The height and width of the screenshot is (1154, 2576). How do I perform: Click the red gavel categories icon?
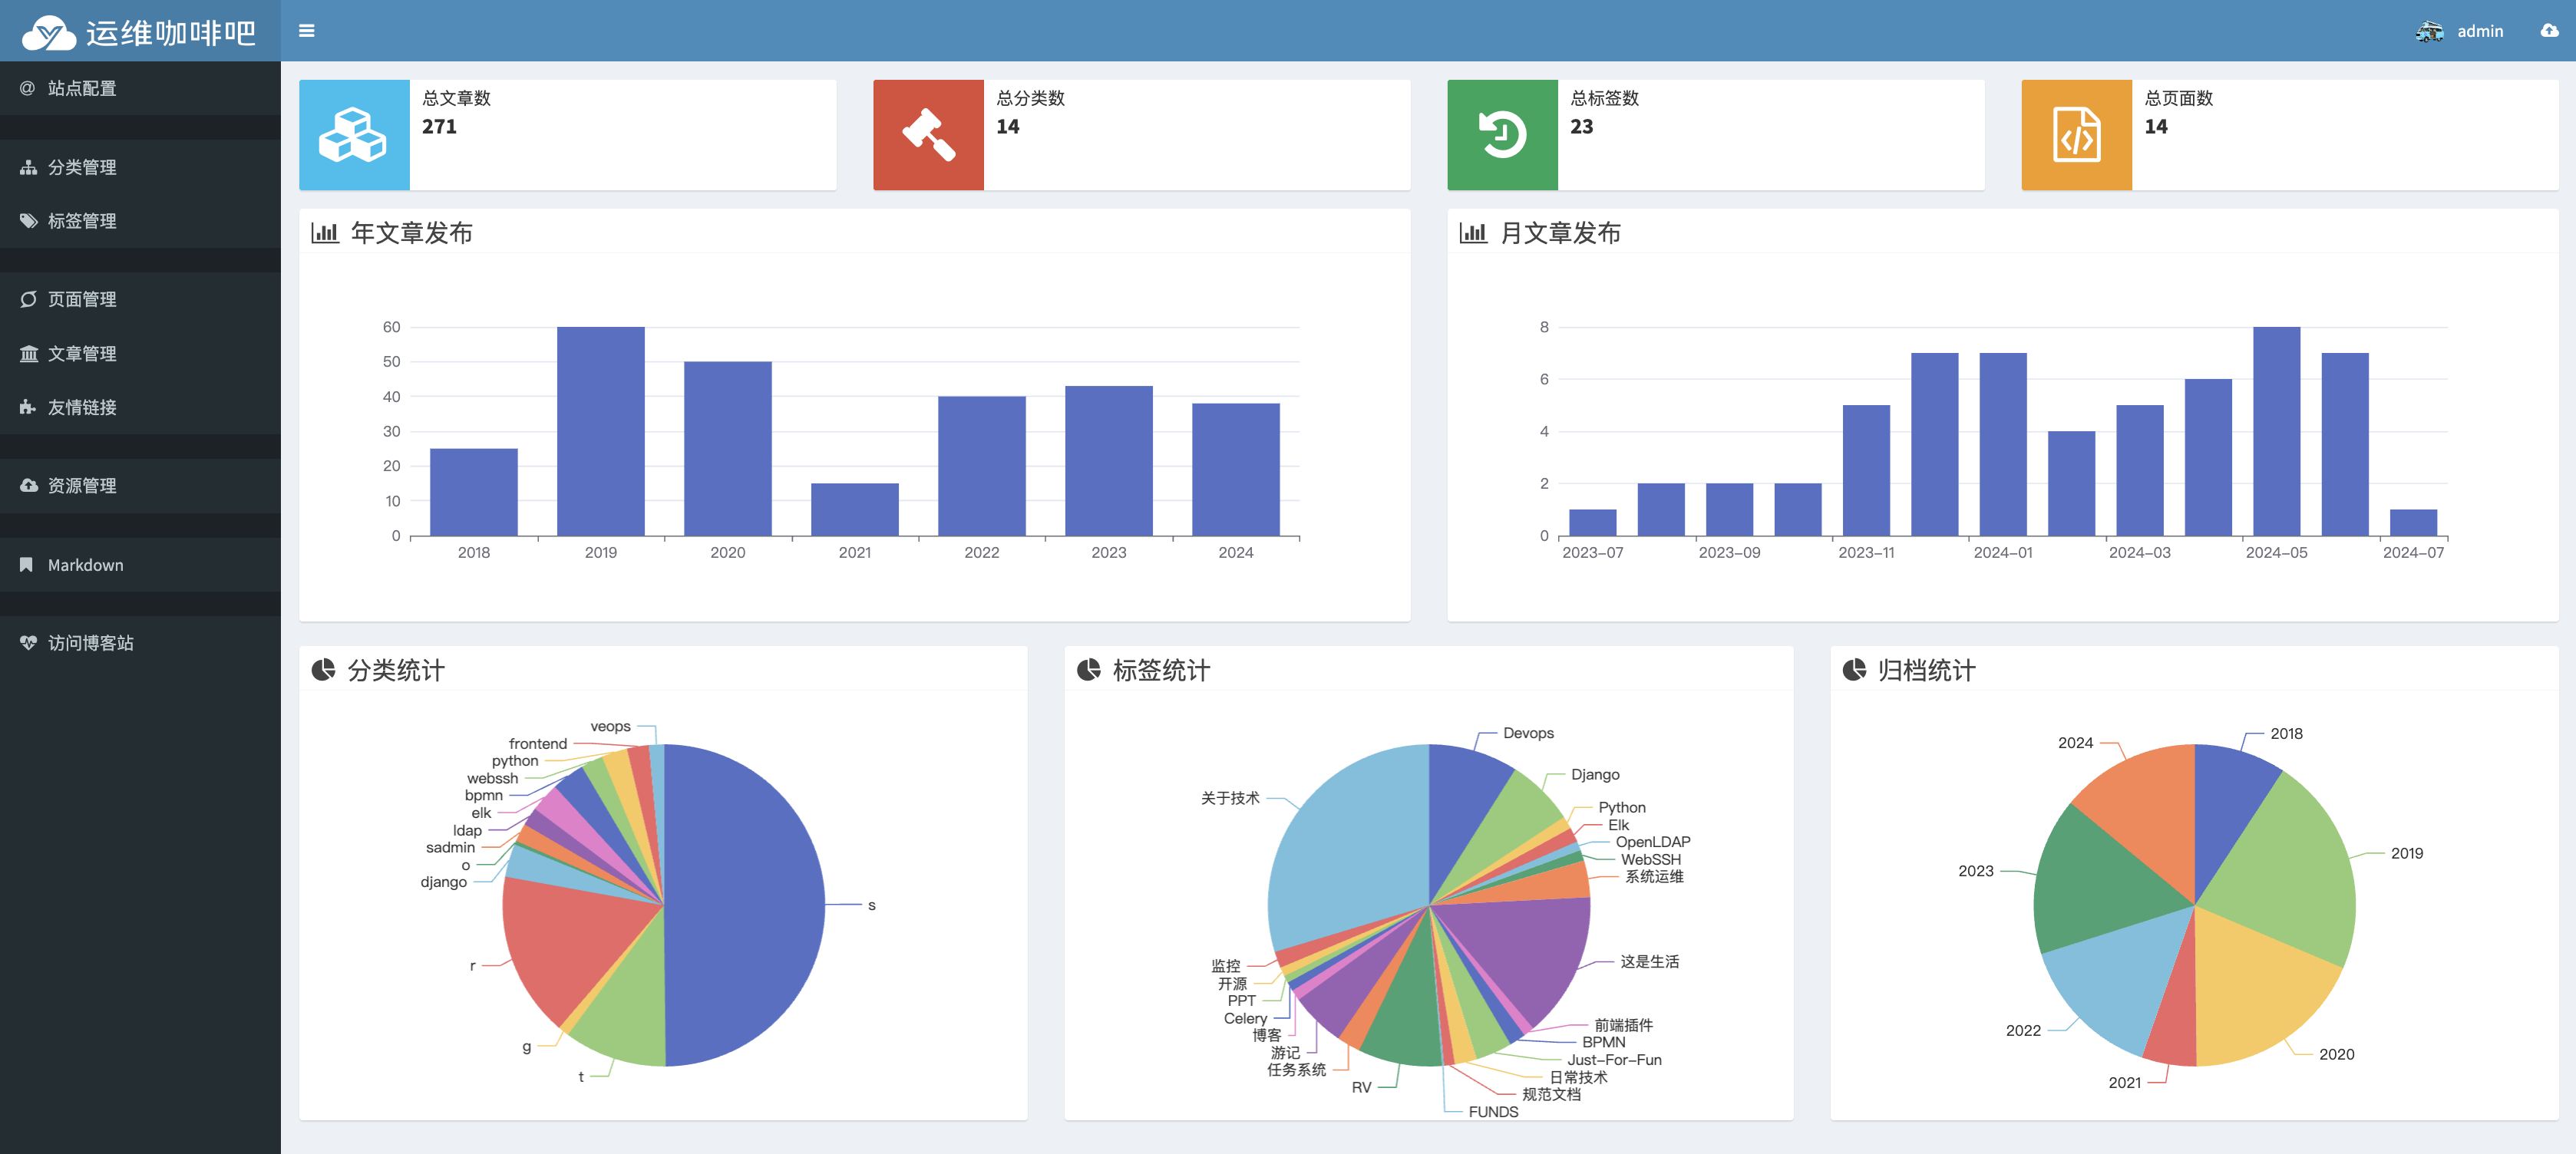point(928,135)
